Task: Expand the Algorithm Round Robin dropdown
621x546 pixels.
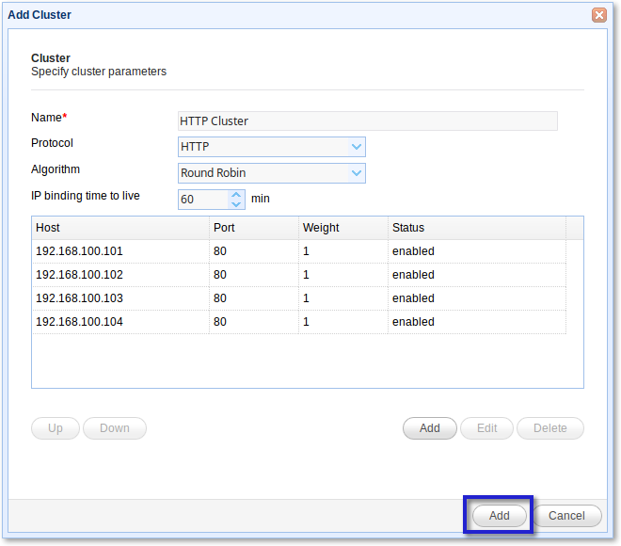Action: 356,173
